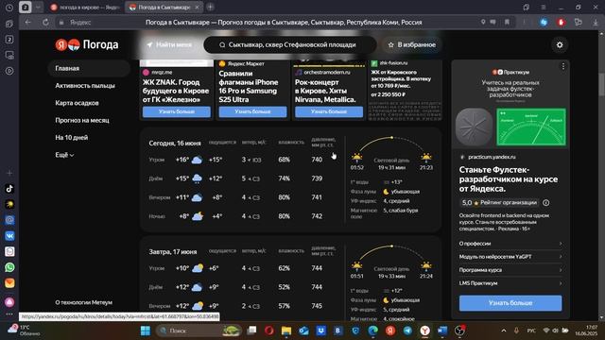
Task: Expand О профессии section in ad
Action: tap(510, 244)
